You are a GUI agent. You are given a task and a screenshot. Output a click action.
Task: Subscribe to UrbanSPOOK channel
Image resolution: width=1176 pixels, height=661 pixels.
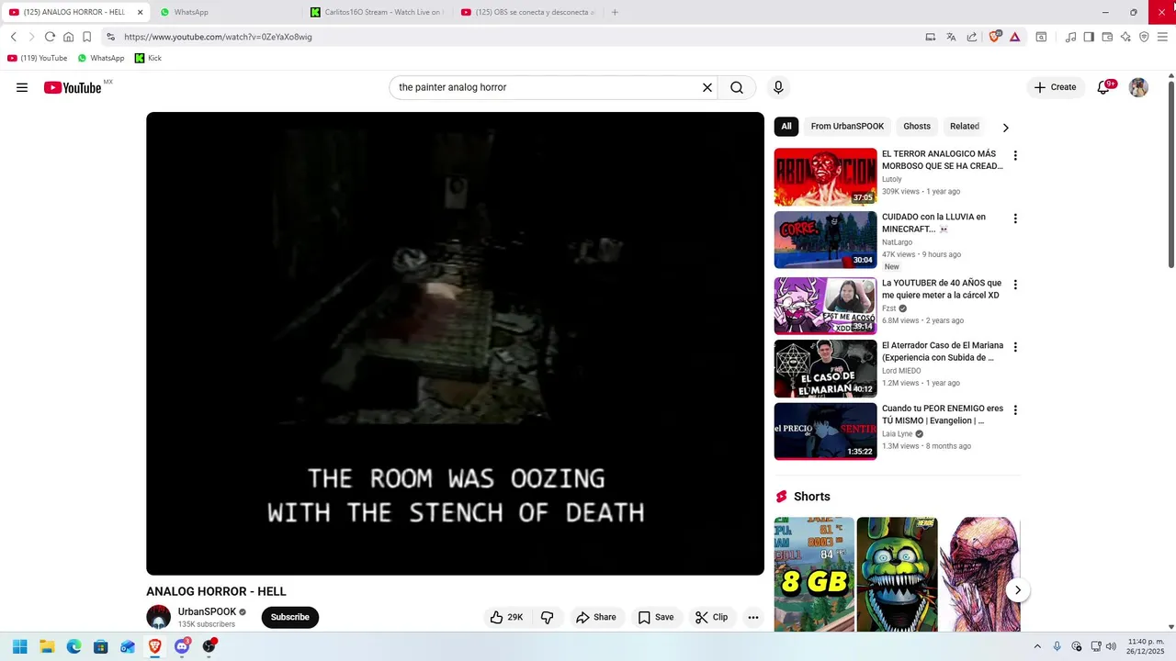[289, 617]
